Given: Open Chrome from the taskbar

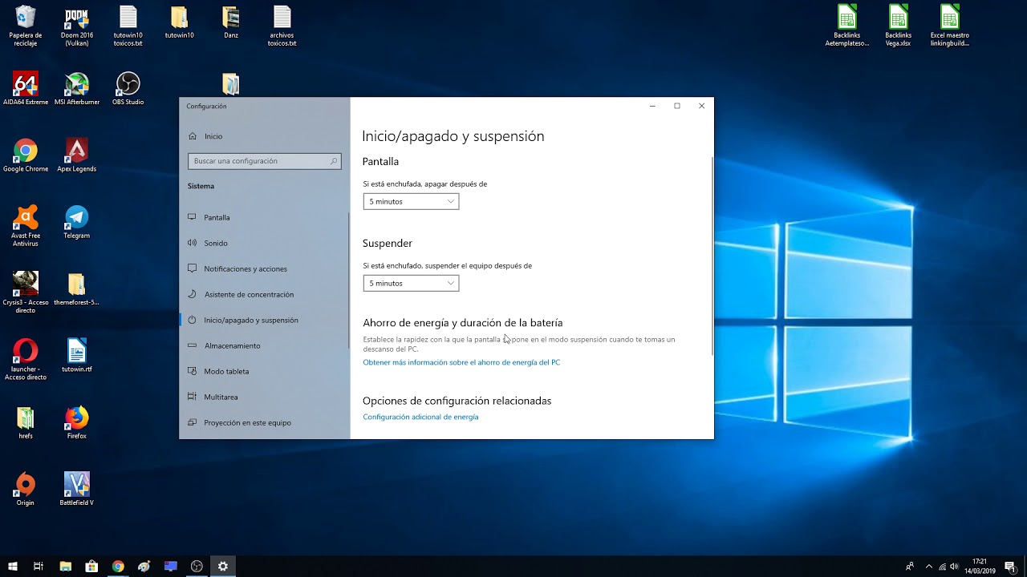Looking at the screenshot, I should tap(118, 567).
